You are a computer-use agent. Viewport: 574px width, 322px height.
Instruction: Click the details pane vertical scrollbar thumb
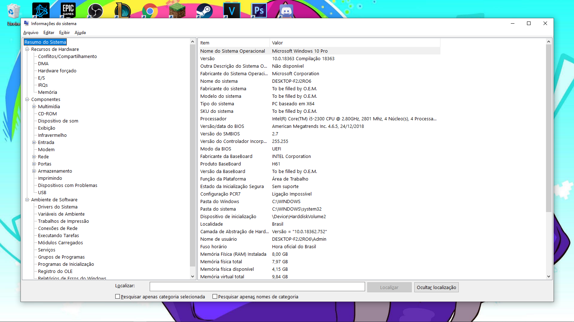tap(549, 128)
